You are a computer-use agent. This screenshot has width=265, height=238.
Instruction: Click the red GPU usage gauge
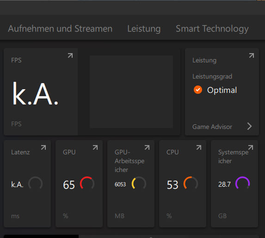tap(87, 184)
